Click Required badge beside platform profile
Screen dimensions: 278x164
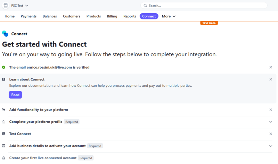pos(72,122)
